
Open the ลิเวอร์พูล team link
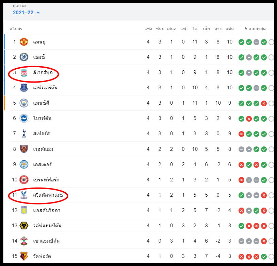tap(43, 72)
